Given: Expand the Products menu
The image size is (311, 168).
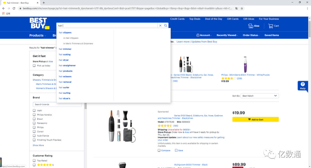Looking at the screenshot, I should coord(38,35).
